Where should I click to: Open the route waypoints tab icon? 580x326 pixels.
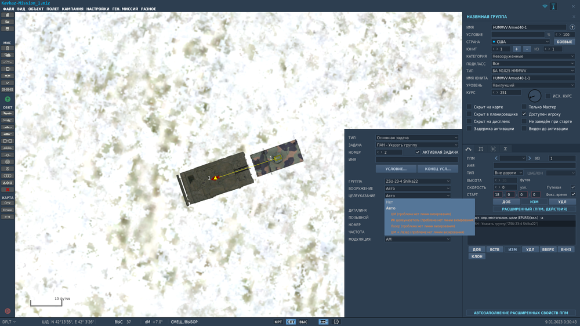tap(468, 148)
